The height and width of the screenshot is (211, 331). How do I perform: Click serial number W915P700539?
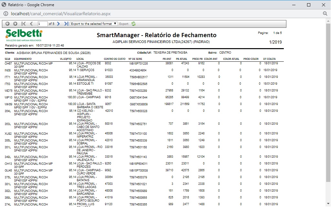(139, 171)
